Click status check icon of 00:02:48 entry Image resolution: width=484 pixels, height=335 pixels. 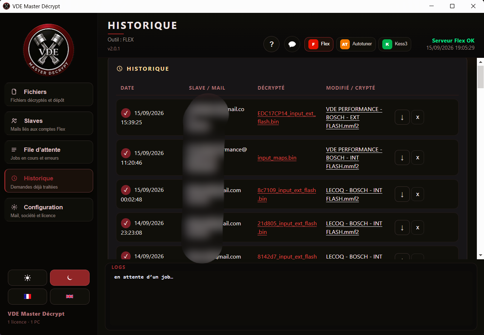click(126, 190)
